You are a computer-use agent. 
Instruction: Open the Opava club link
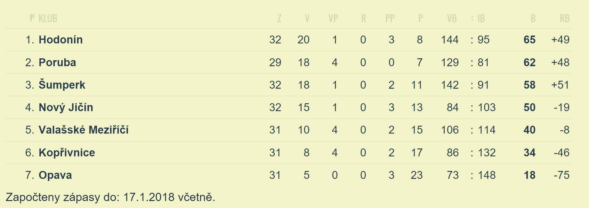[55, 175]
